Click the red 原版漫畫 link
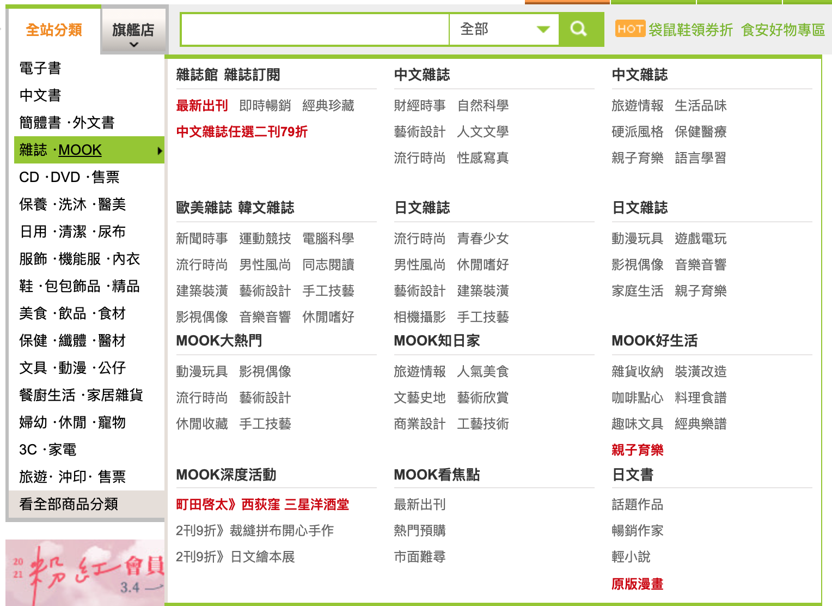The image size is (832, 606). [x=637, y=584]
